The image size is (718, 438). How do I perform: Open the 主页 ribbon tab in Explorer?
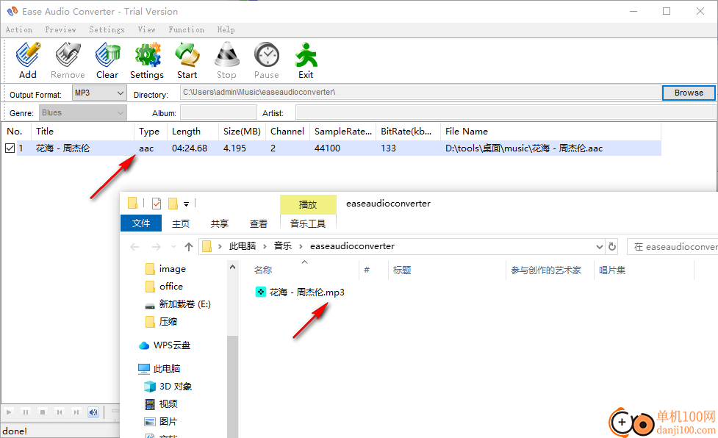coord(180,223)
